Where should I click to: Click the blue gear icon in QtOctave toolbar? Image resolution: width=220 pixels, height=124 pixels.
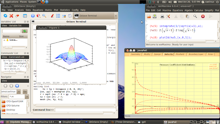[5, 16]
